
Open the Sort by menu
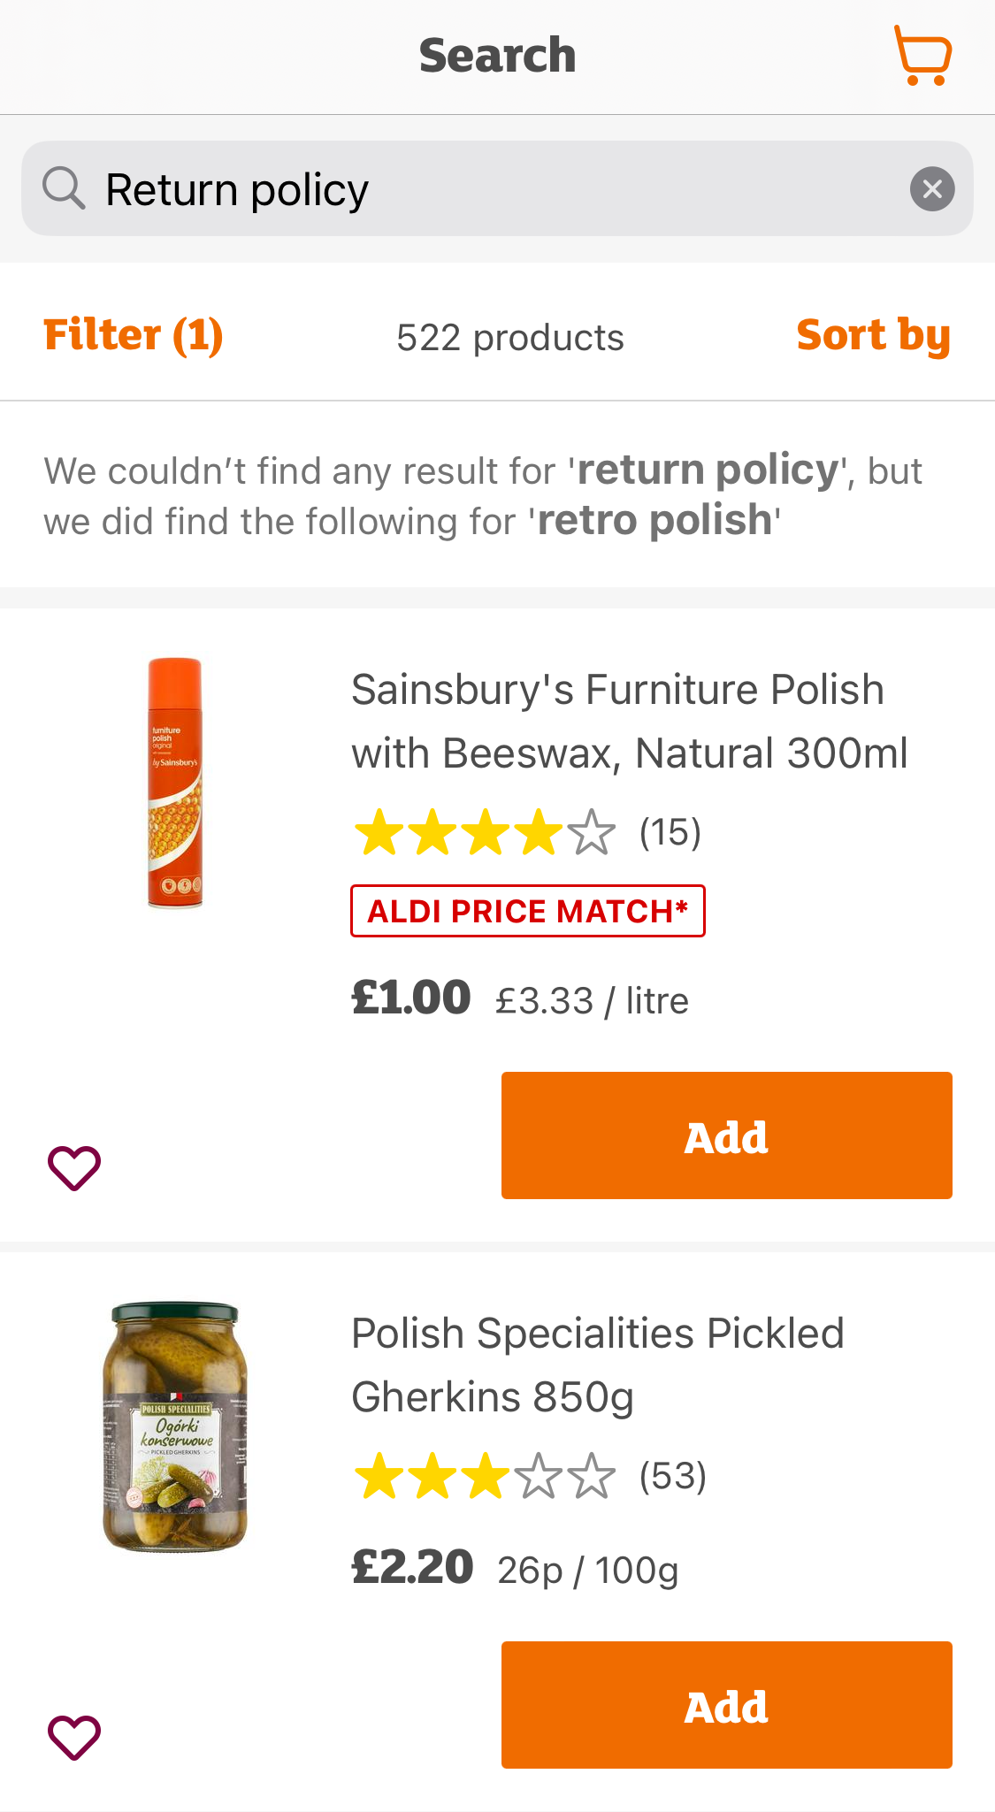[x=873, y=335]
